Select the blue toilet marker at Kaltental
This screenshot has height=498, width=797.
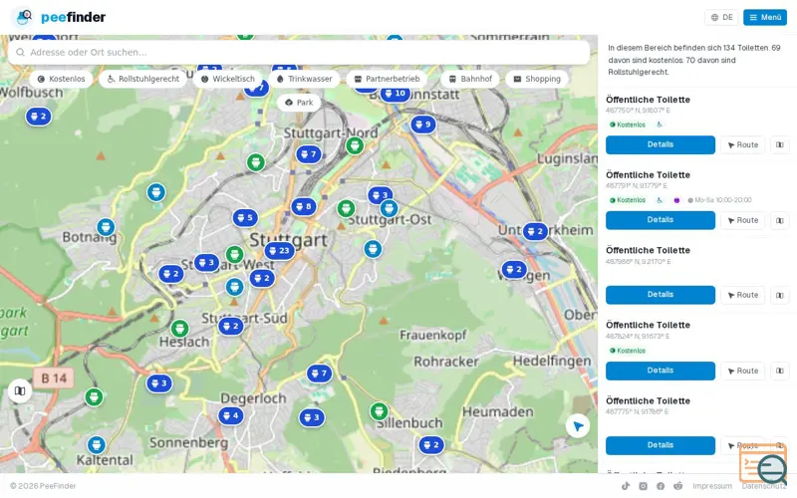96,445
